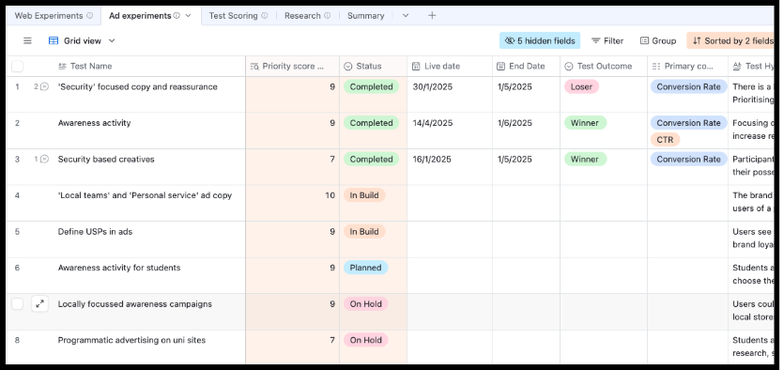783x370 pixels.
Task: Click the info icon on Test Scoring tab
Action: click(265, 15)
